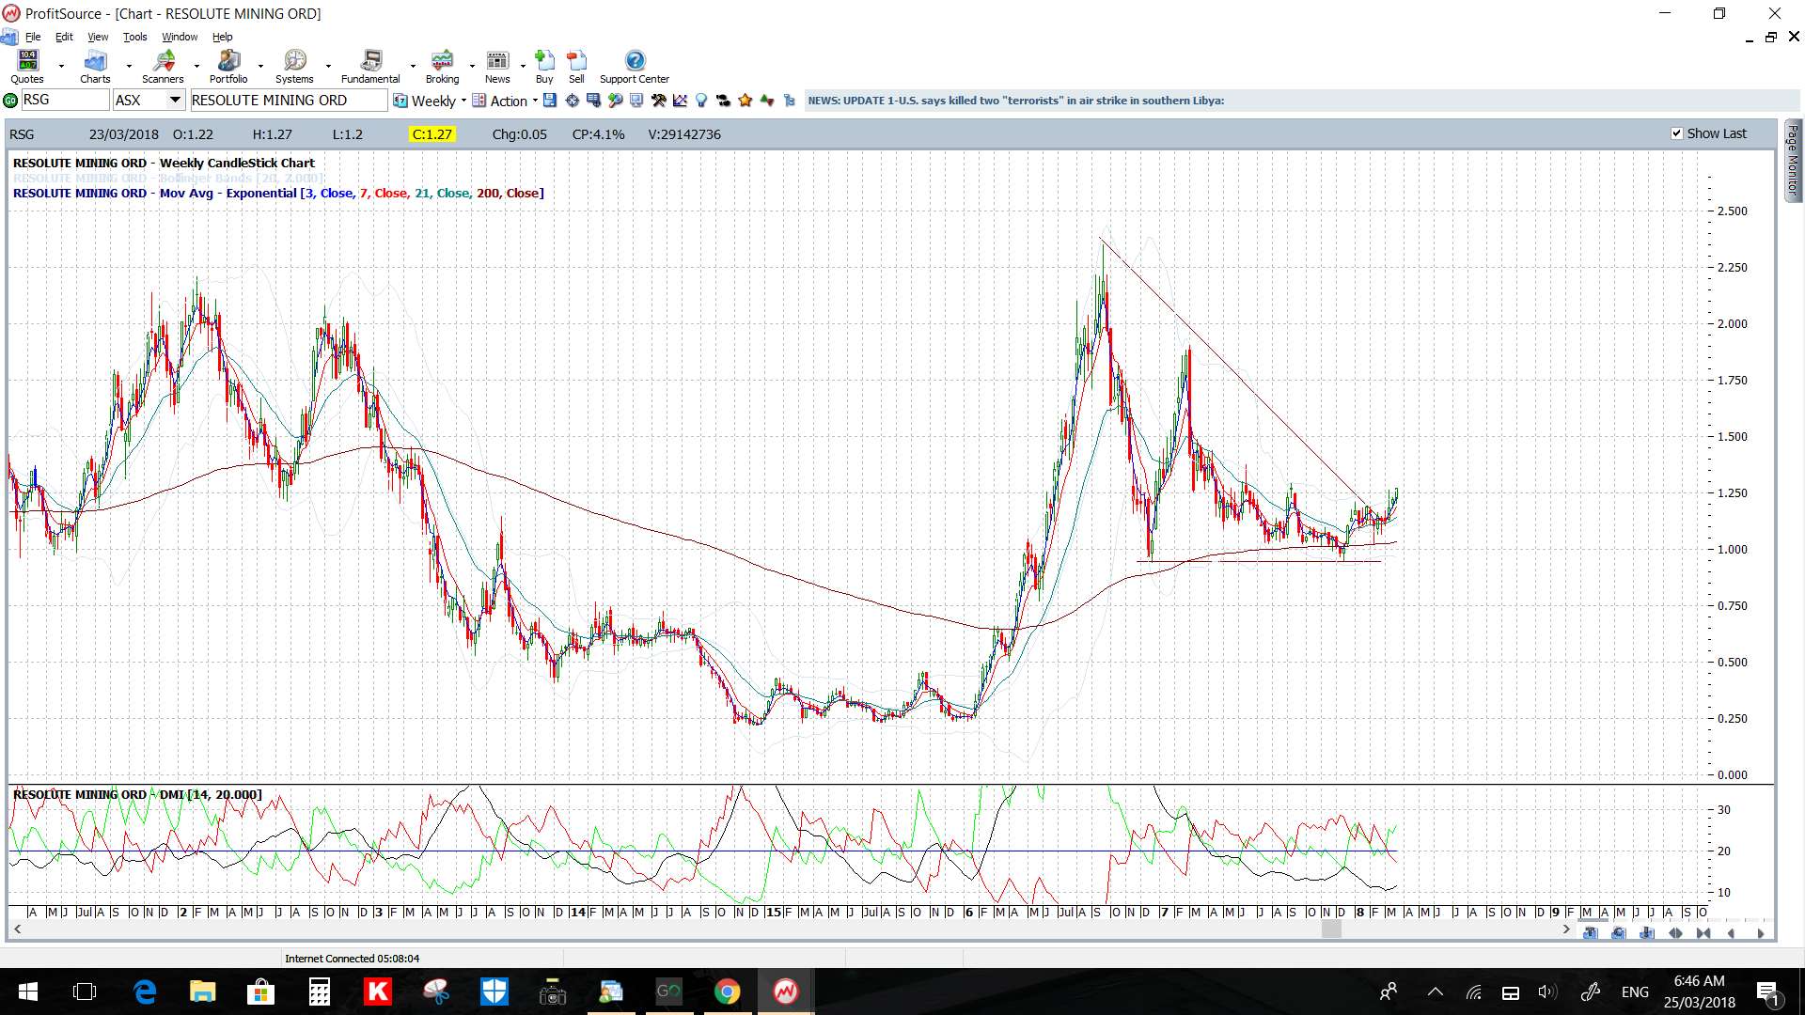This screenshot has width=1805, height=1015.
Task: Open the Weekly period dropdown
Action: click(x=430, y=101)
